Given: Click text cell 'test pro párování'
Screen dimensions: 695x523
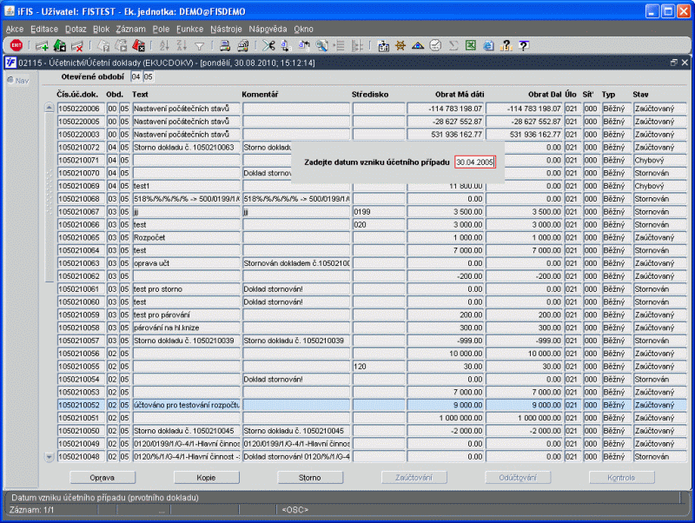Looking at the screenshot, I should click(186, 314).
